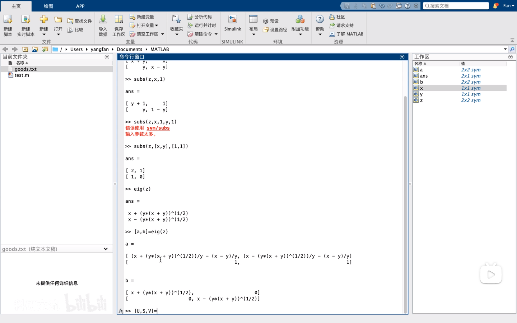
Task: Click 设置路径 set path
Action: 275,30
